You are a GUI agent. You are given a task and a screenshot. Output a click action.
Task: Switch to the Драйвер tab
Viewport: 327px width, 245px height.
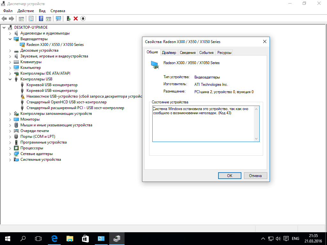pos(169,53)
